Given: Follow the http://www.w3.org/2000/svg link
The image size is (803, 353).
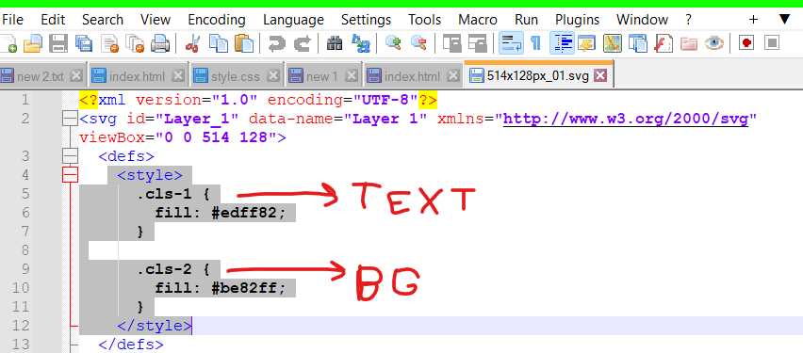Looking at the screenshot, I should tap(626, 120).
